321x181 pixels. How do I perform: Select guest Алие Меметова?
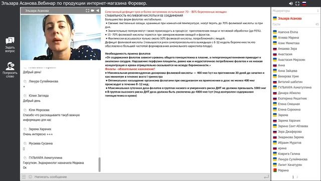(288, 43)
